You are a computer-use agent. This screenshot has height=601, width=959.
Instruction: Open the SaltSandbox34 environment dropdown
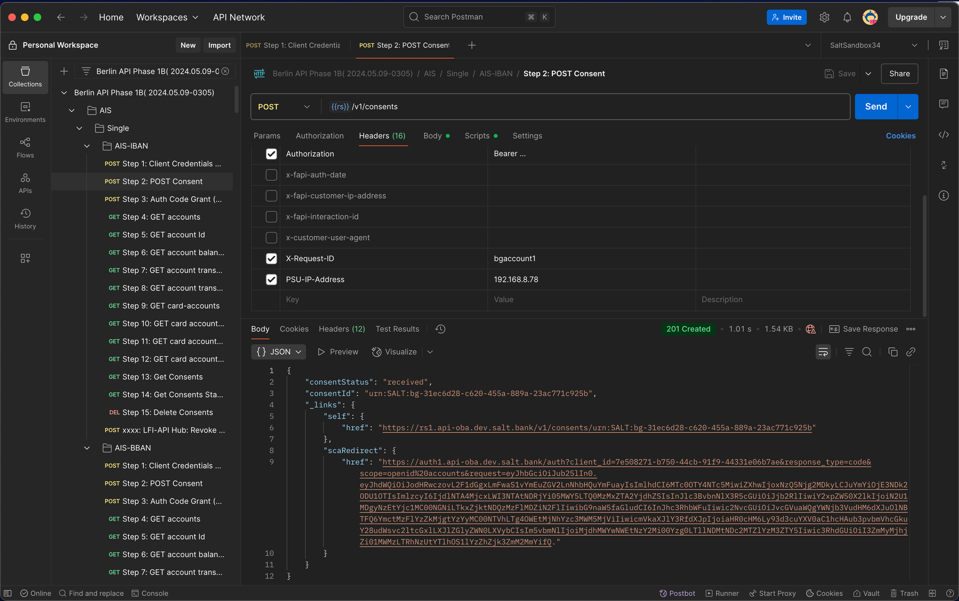click(873, 45)
